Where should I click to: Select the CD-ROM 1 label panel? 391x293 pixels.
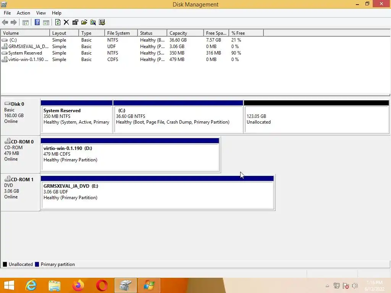tap(21, 192)
